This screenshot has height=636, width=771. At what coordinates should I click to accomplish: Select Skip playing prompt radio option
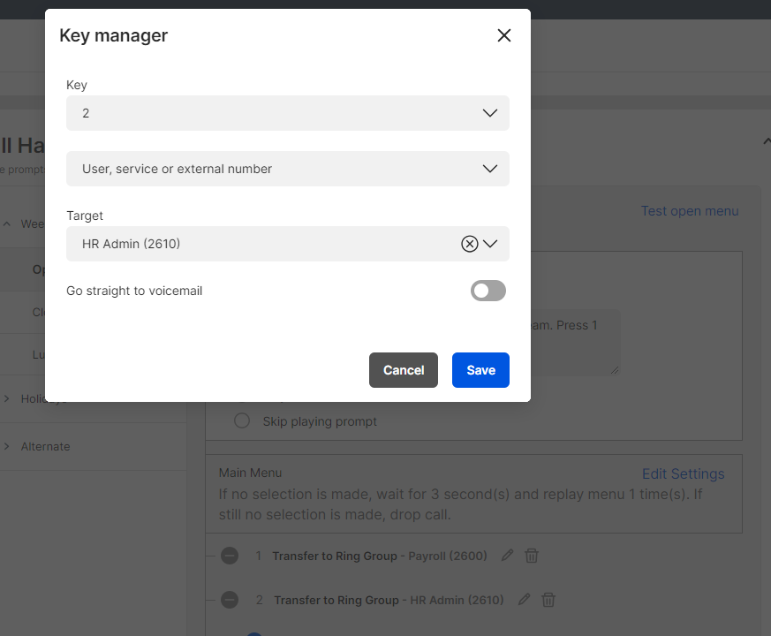click(242, 421)
